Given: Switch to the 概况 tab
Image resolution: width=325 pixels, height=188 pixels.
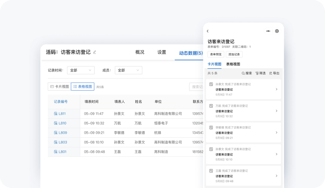Looking at the screenshot, I should (x=140, y=52).
